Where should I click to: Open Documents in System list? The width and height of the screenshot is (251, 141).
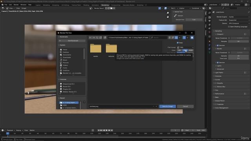pos(67,55)
